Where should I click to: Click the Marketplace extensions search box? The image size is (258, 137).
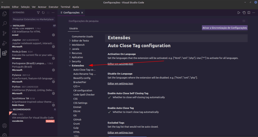coord(33,19)
